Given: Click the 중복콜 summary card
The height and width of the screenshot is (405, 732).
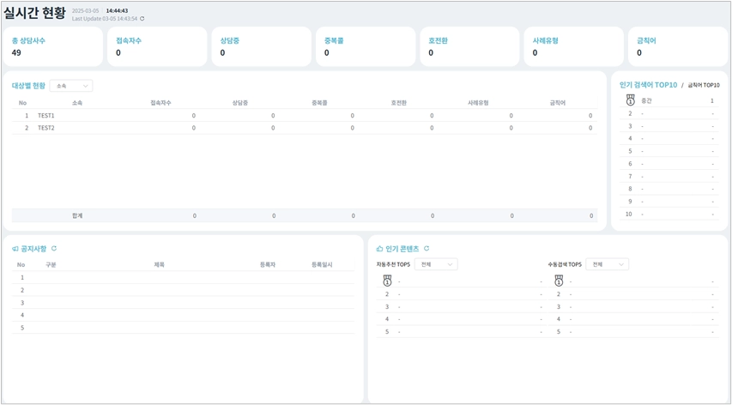Looking at the screenshot, I should click(366, 46).
